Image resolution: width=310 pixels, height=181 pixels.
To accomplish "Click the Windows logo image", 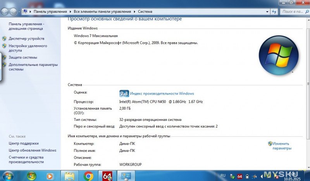I will click(279, 55).
